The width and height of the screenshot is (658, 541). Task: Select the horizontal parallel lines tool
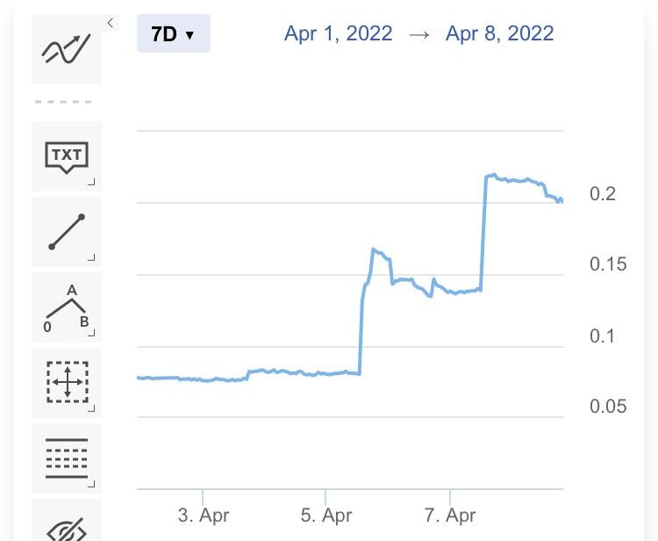pyautogui.click(x=67, y=458)
